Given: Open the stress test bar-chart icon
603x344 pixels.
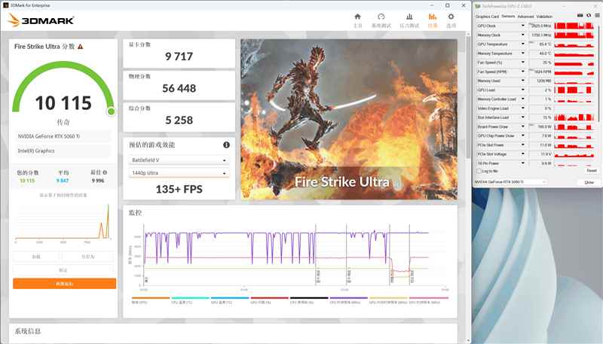Looking at the screenshot, I should pos(409,19).
